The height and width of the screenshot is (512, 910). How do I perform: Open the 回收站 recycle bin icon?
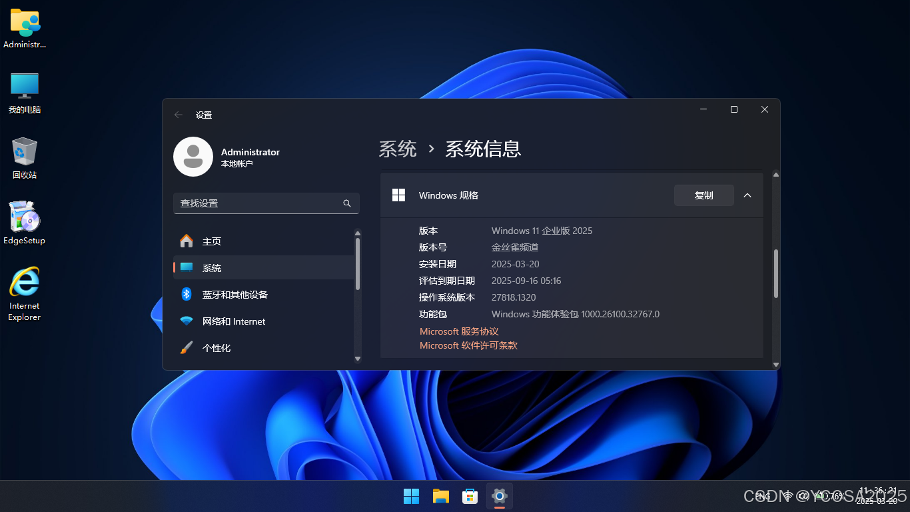point(25,159)
